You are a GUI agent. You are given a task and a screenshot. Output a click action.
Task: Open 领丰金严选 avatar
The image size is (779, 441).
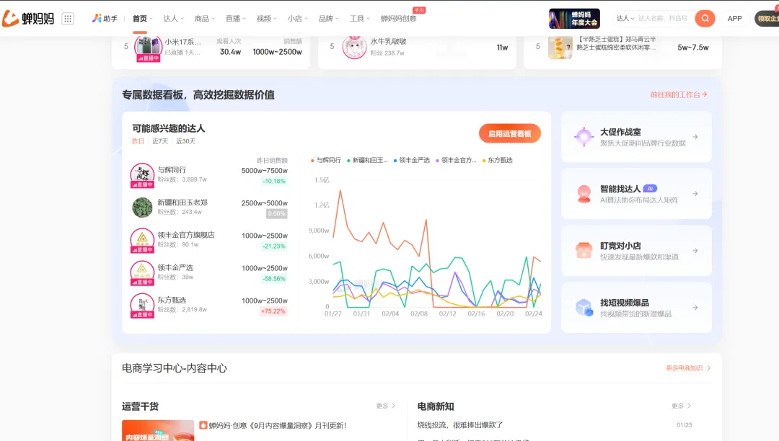point(142,272)
